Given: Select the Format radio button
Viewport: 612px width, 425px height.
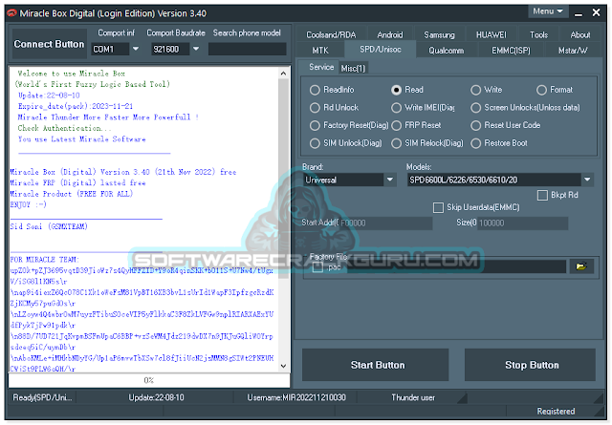Looking at the screenshot, I should pyautogui.click(x=541, y=90).
